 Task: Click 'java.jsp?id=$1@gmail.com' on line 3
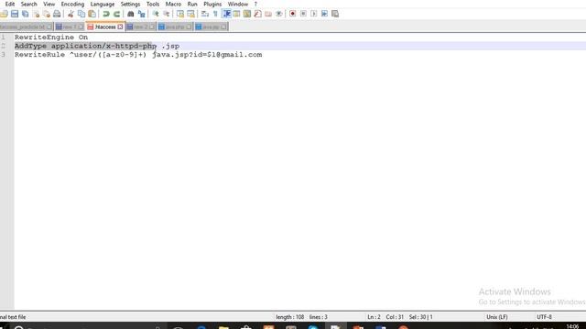click(x=208, y=55)
